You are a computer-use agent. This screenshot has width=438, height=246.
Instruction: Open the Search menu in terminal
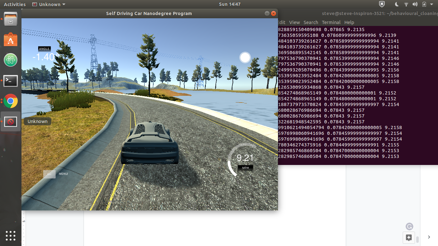point(311,22)
